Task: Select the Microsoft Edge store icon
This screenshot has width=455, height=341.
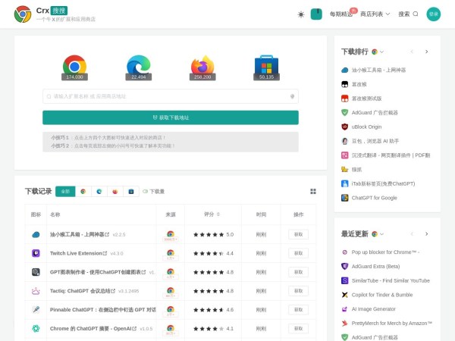Action: click(139, 66)
